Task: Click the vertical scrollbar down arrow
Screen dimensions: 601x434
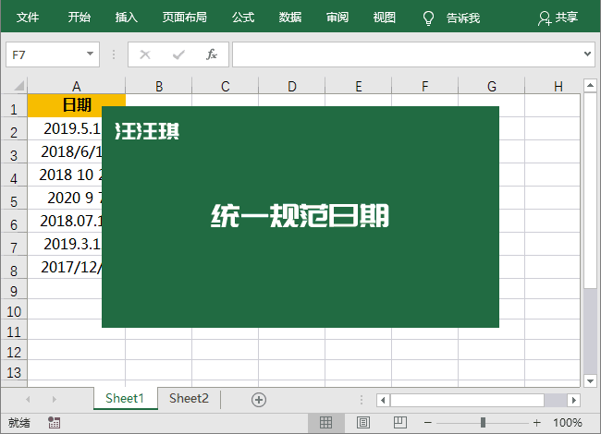Action: coord(590,380)
